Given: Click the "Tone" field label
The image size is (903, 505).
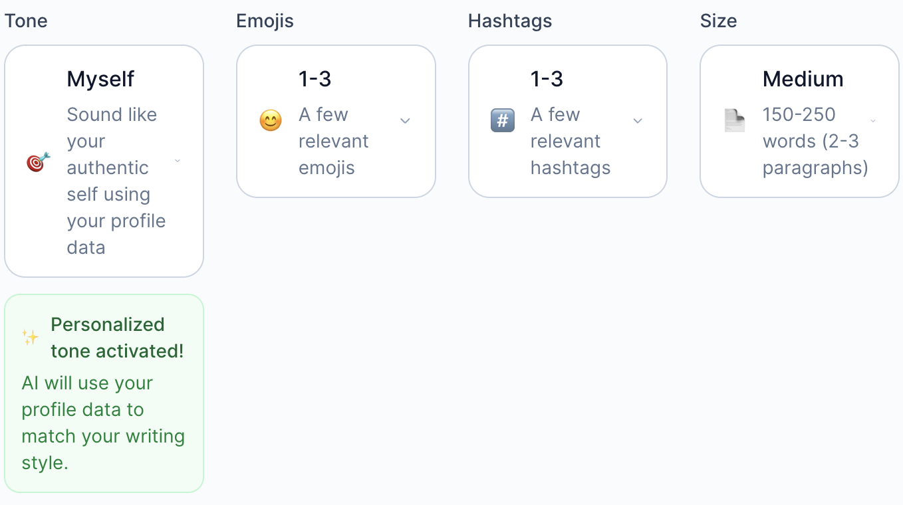Looking at the screenshot, I should [x=26, y=21].
